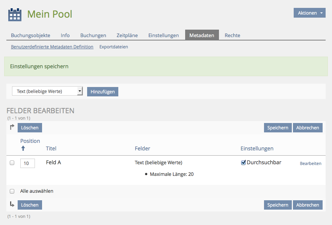Click the Position sort arrow icon
The image size is (332, 225).
23,148
